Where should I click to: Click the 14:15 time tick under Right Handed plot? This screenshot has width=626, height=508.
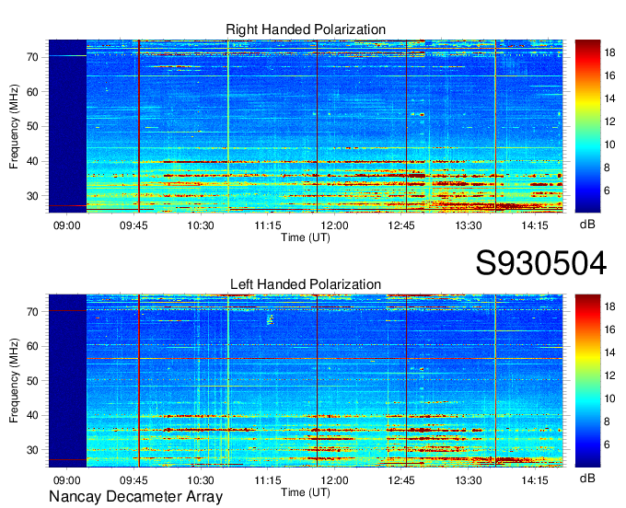535,225
